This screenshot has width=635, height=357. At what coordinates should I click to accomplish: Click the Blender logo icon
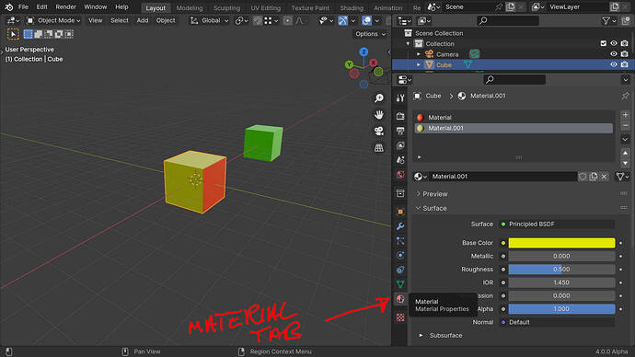(x=8, y=6)
